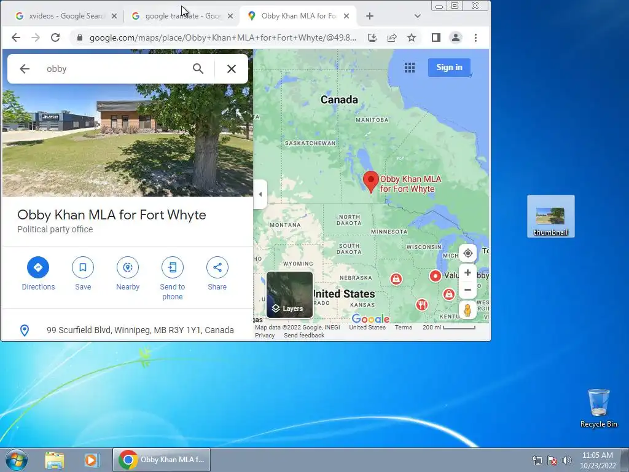Open Nearby search icon

point(128,267)
